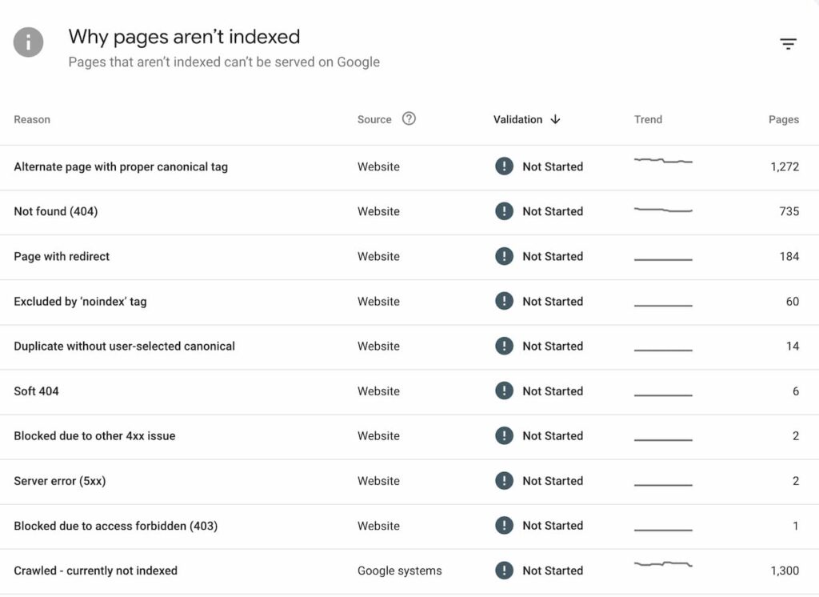Click the 735 pages count for Not found
This screenshot has height=597, width=819.
coord(789,211)
